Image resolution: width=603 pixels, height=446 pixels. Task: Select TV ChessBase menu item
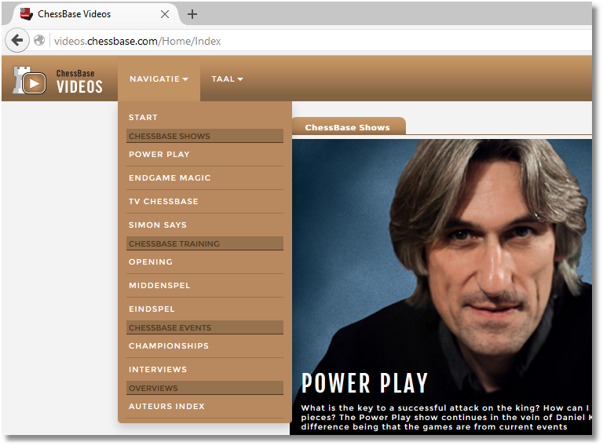[x=163, y=201]
